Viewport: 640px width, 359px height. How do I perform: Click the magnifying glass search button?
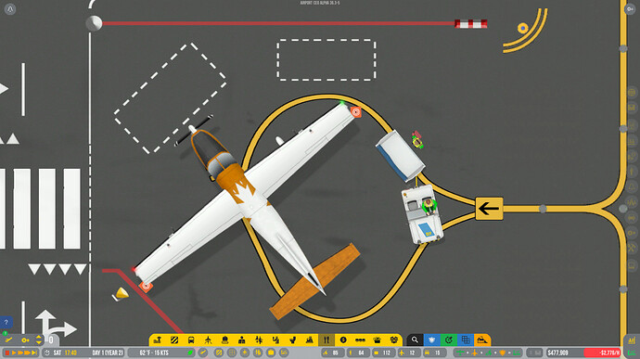[x=415, y=340]
